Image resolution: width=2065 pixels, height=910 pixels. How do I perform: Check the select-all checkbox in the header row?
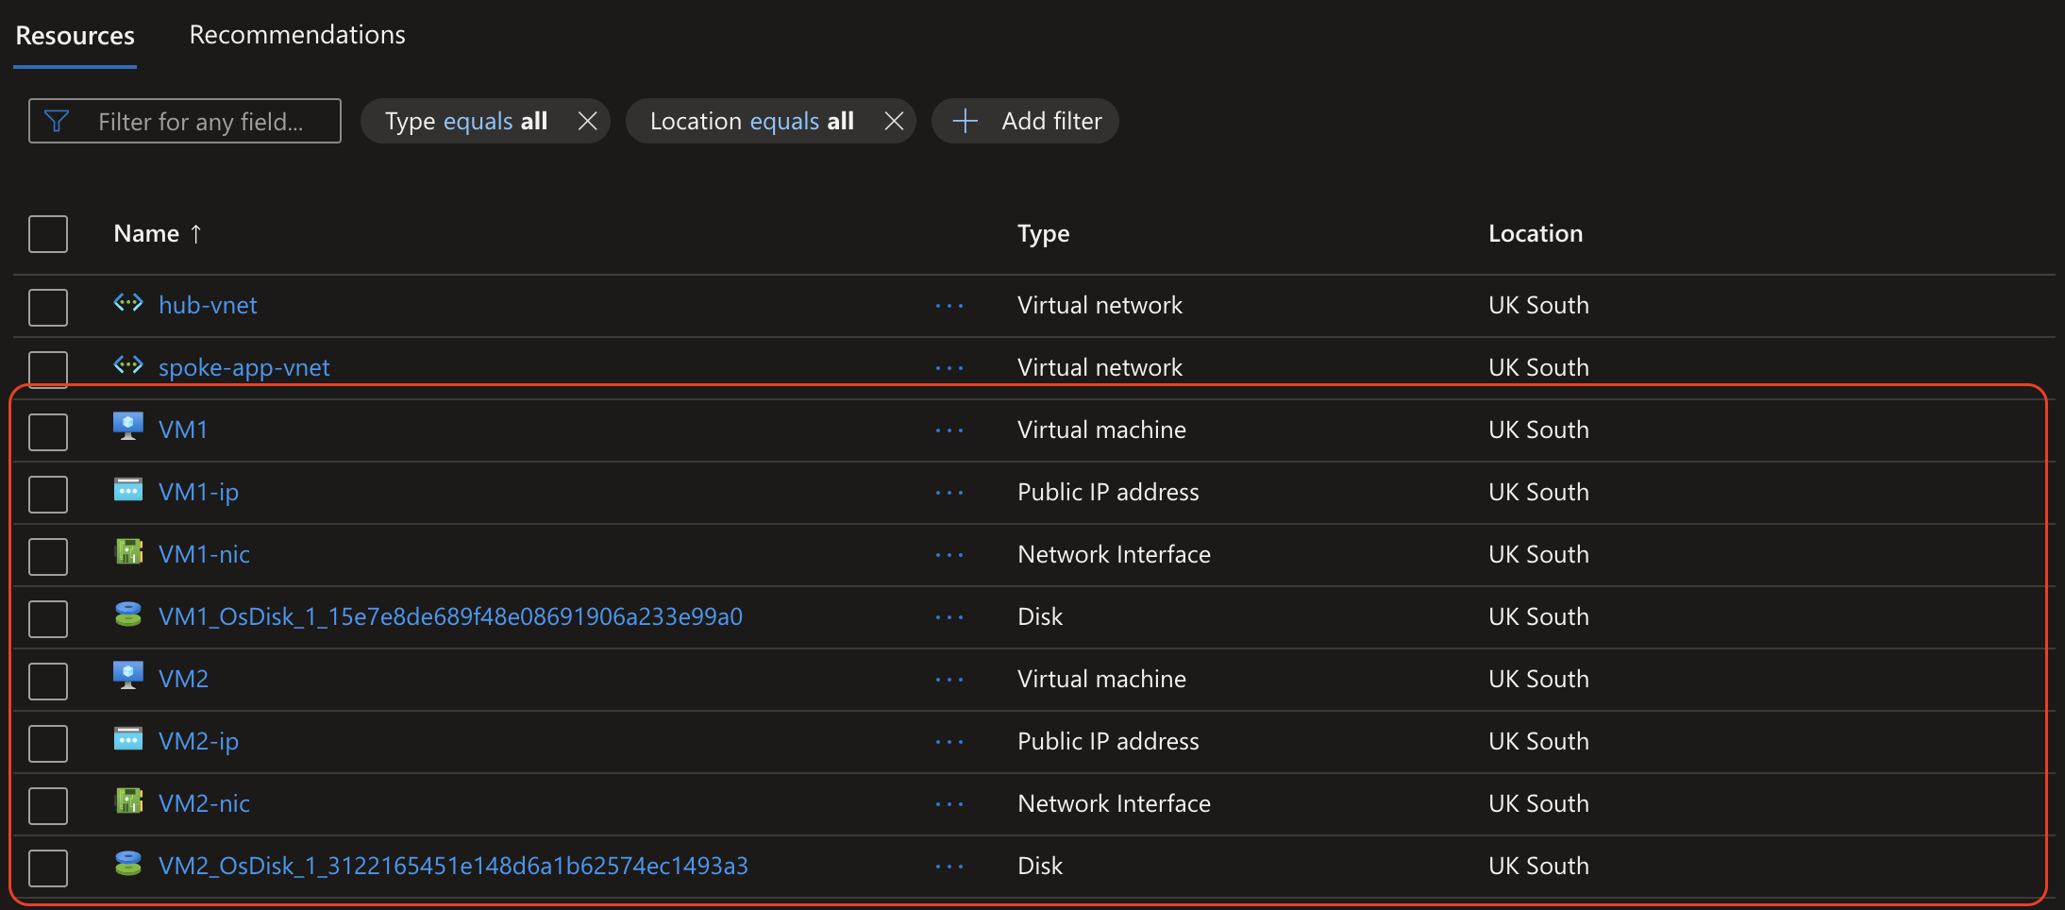tap(48, 233)
